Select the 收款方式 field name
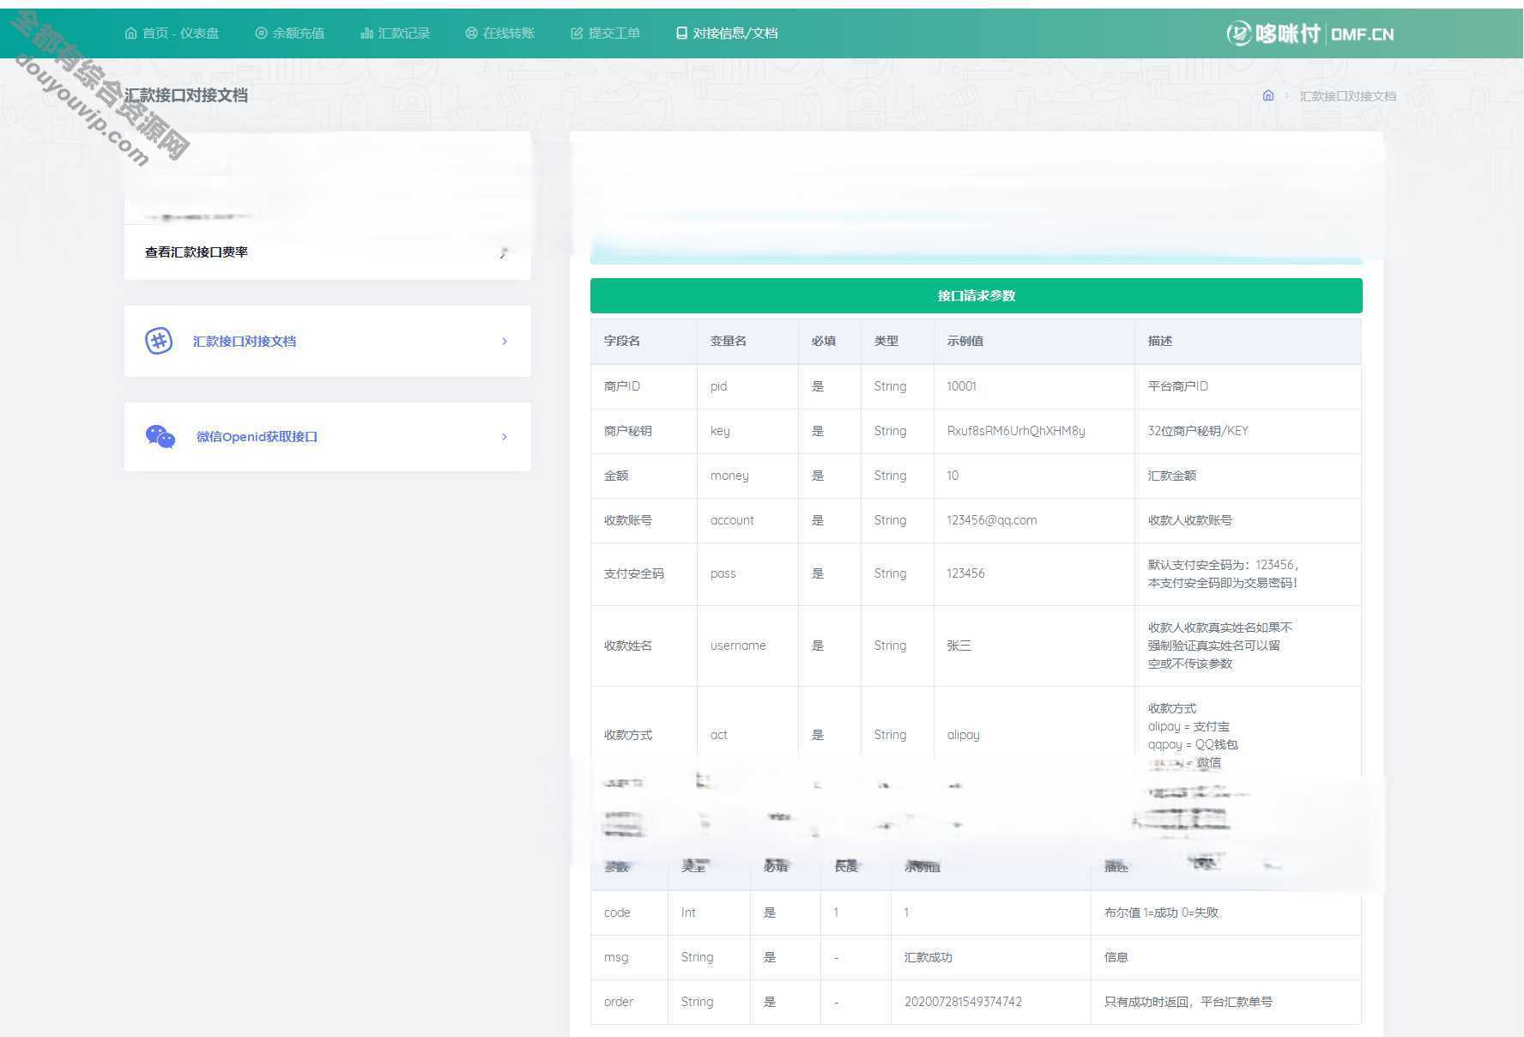The width and height of the screenshot is (1524, 1037). [628, 735]
